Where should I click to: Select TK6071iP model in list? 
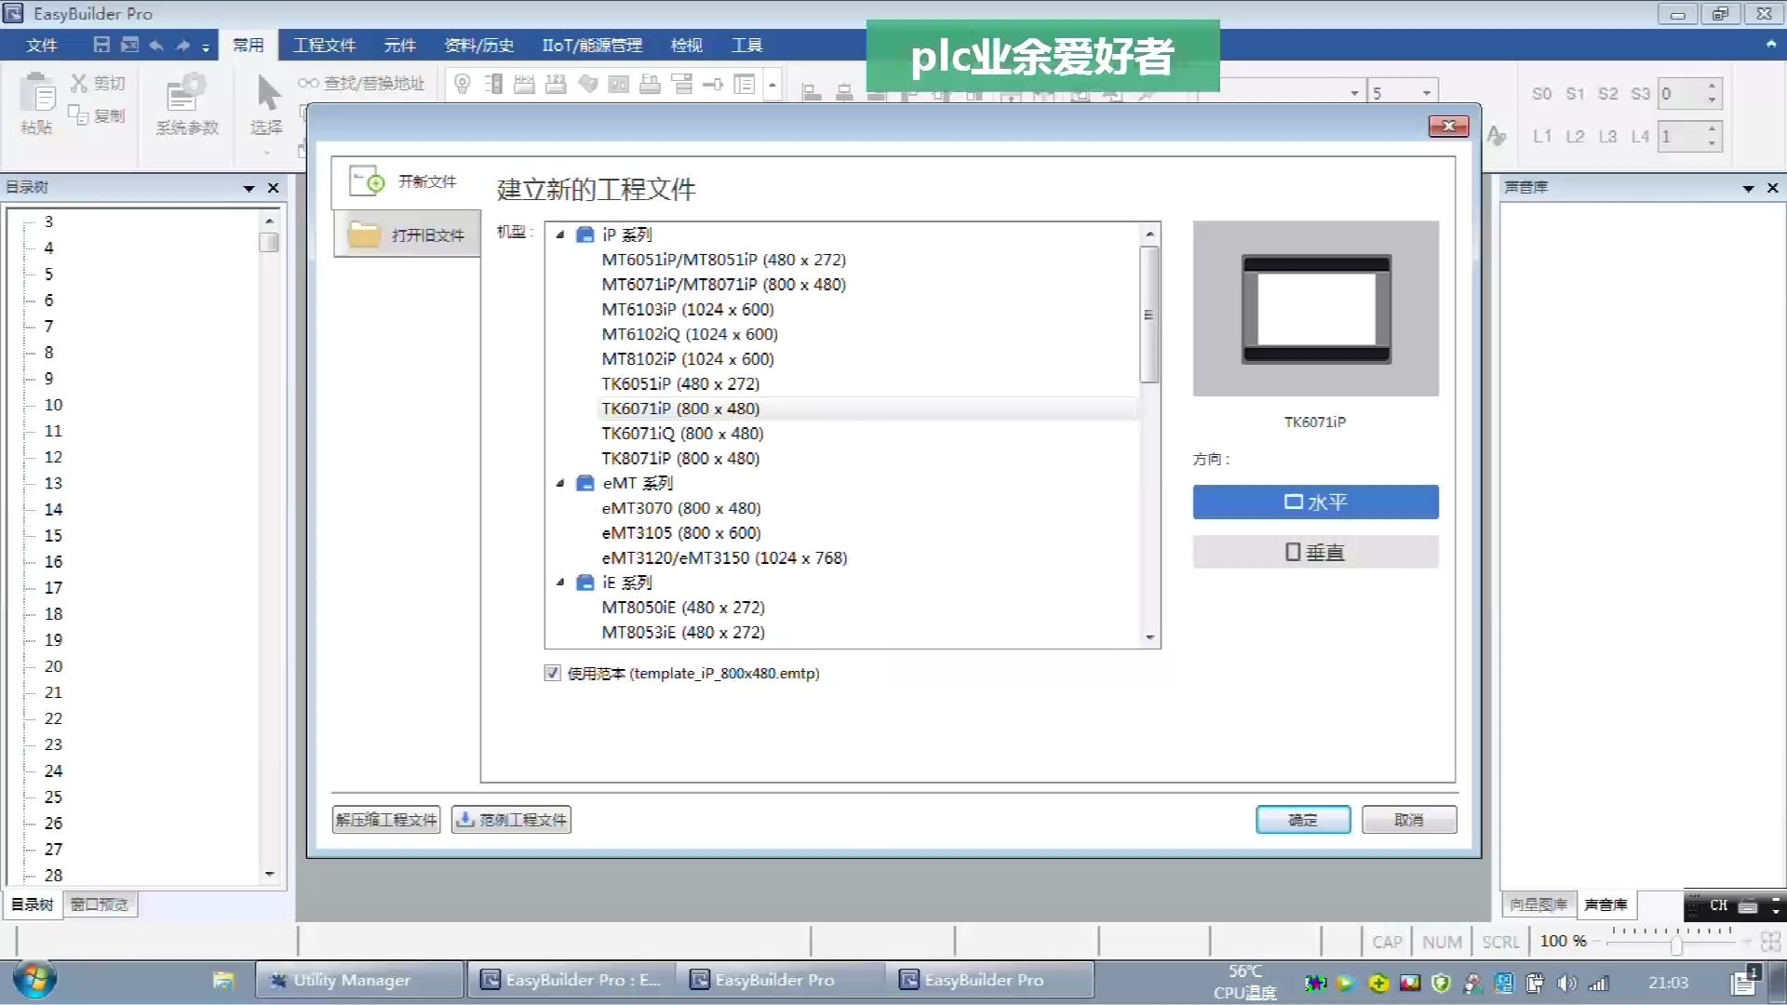point(680,409)
